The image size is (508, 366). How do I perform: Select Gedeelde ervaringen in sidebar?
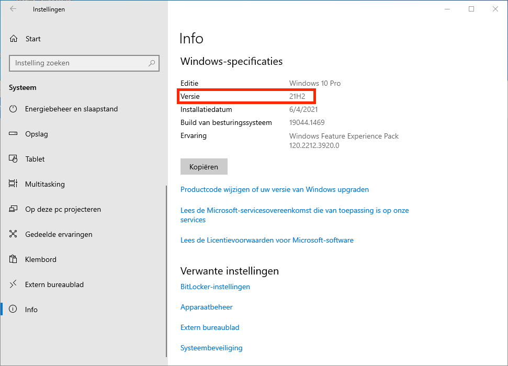coord(59,234)
